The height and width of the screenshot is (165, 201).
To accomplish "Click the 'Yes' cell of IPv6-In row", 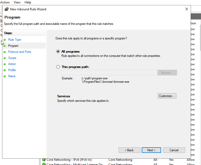I will 171,160.
